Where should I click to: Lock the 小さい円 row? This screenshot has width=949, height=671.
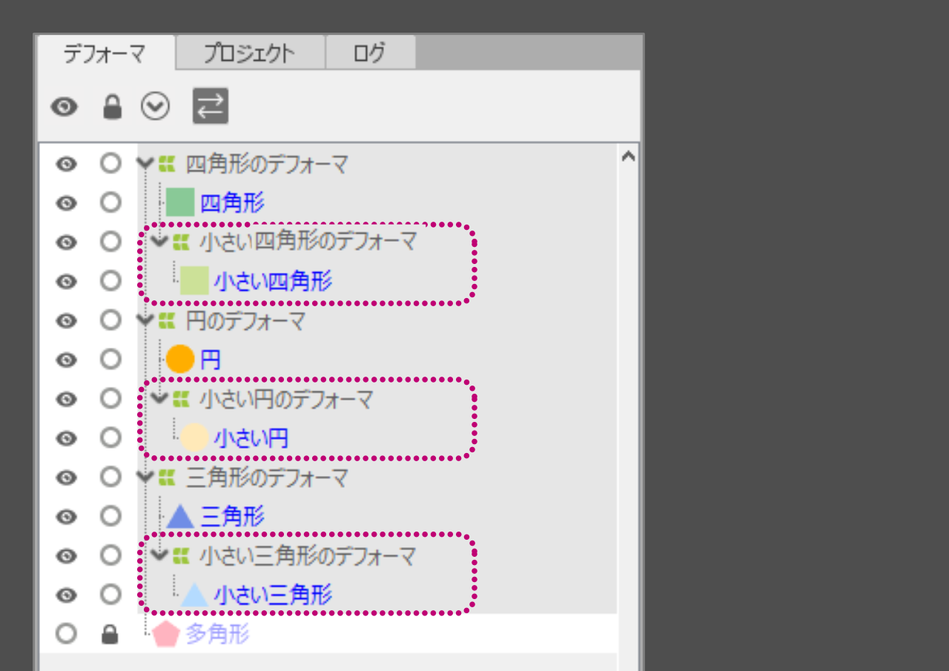(110, 437)
